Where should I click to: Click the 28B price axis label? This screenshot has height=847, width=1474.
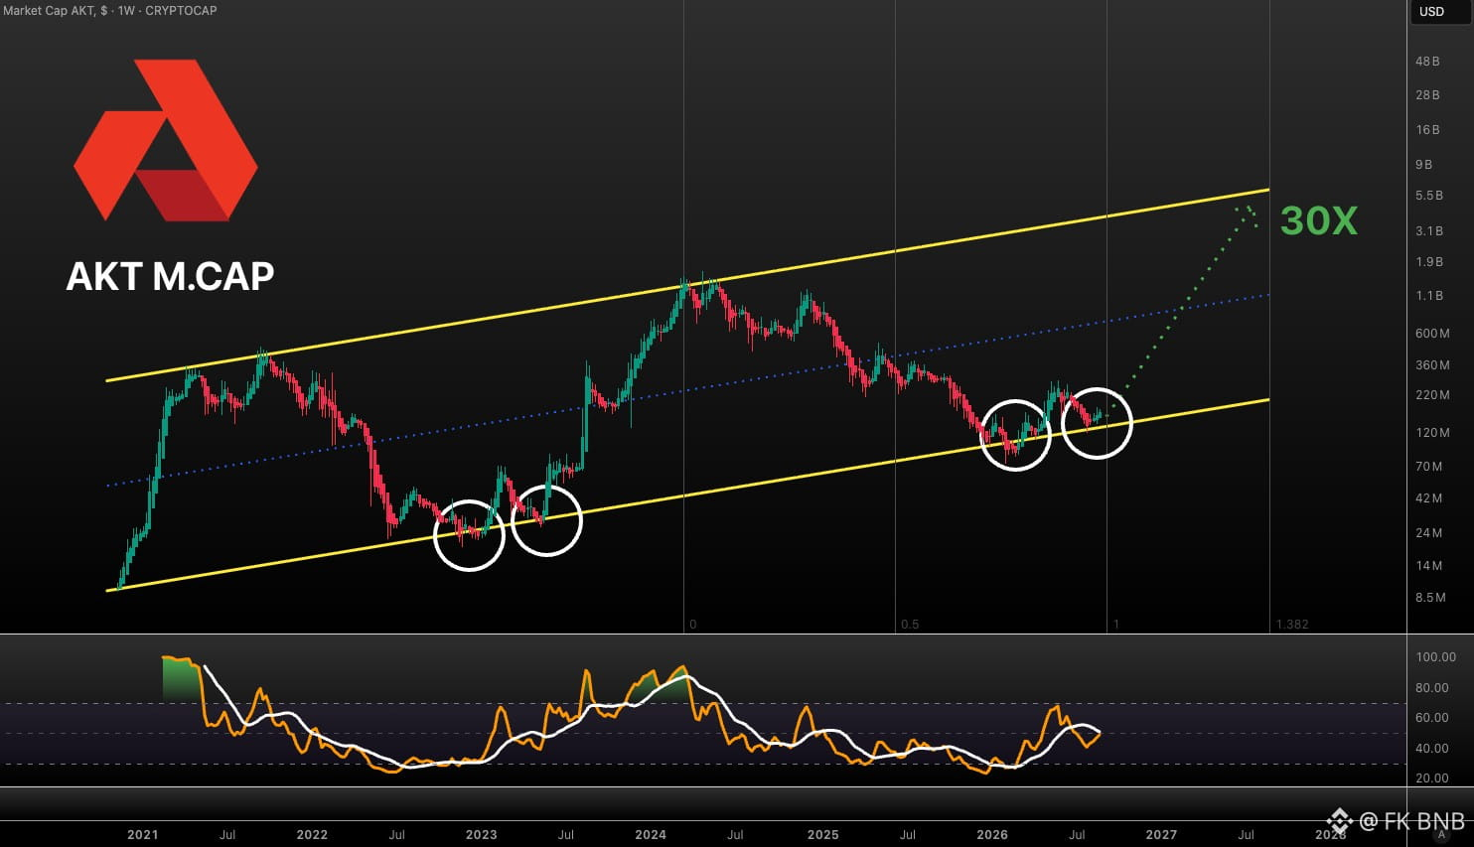point(1427,95)
